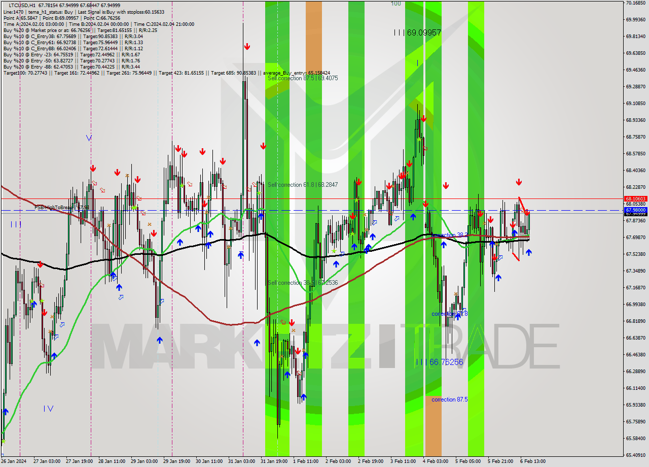649x467 pixels.
Task: Click the '100' label at chart top
Action: click(x=396, y=4)
